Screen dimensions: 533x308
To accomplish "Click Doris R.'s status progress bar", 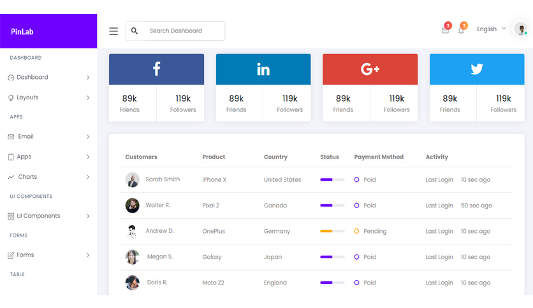I will click(x=332, y=283).
